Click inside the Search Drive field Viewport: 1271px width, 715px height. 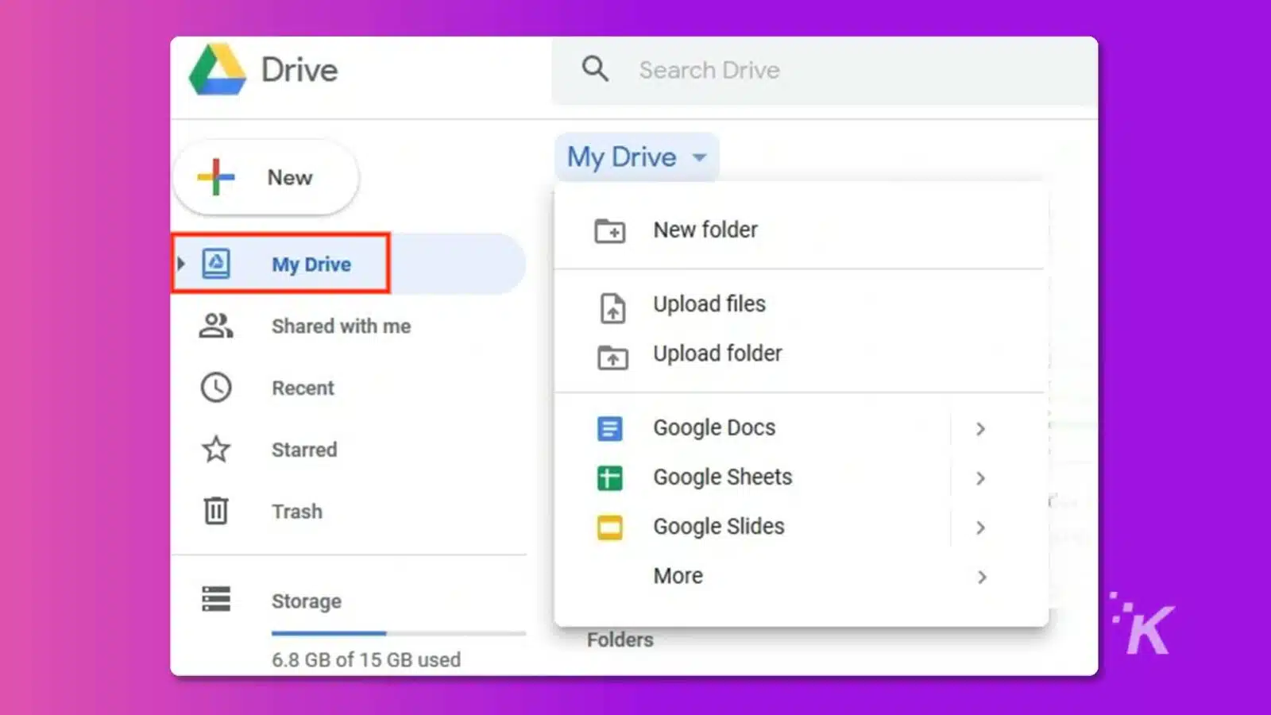[755, 70]
